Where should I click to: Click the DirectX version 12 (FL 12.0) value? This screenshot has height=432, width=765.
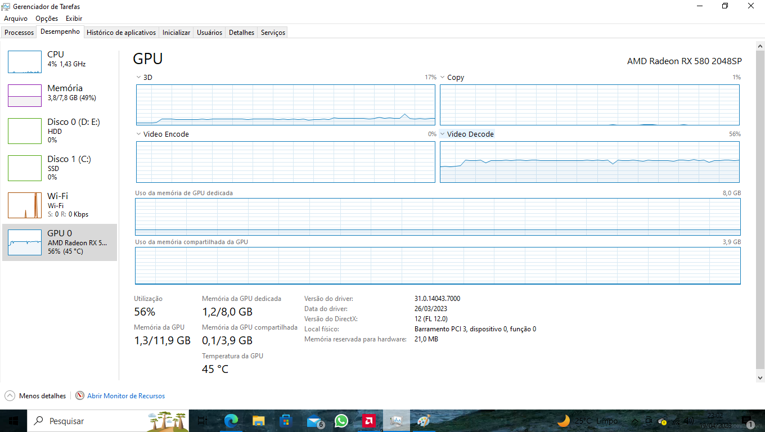point(431,319)
